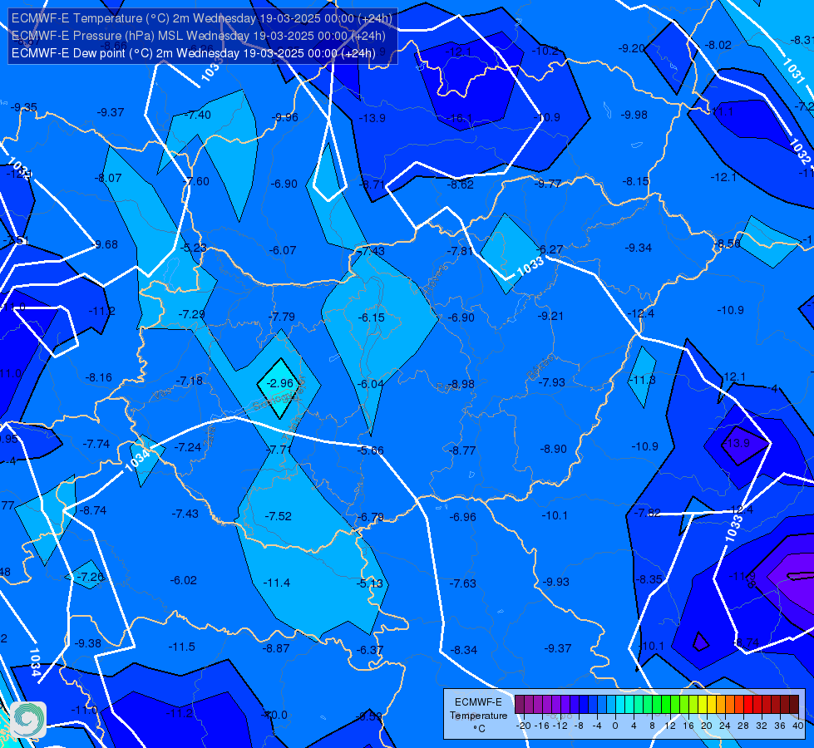The image size is (814, 748).
Task: Click the -9.93 temperature value
Action: 555,582
